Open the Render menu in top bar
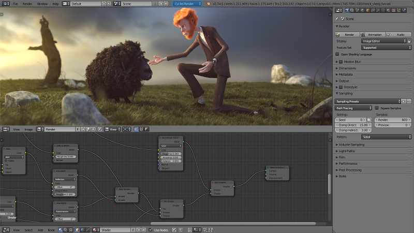This screenshot has height=233, width=414. [x=27, y=4]
